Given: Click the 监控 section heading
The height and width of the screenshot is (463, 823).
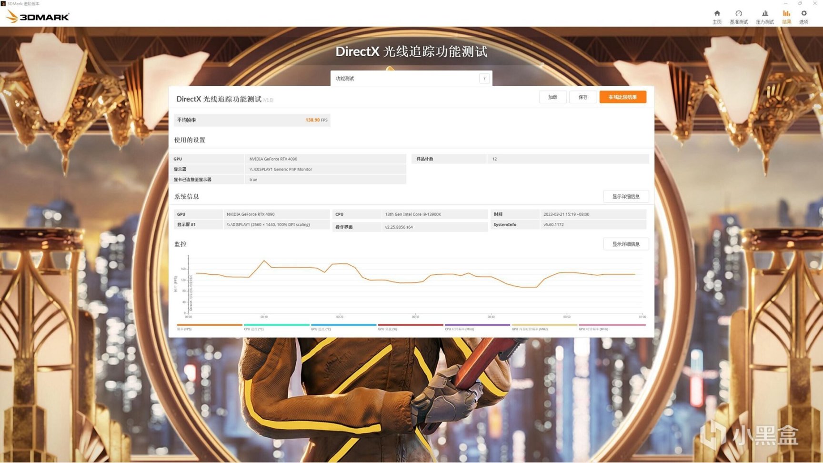Looking at the screenshot, I should pos(180,244).
